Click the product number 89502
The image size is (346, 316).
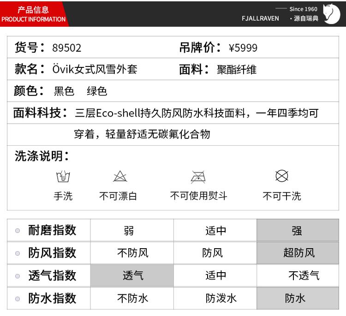point(66,48)
